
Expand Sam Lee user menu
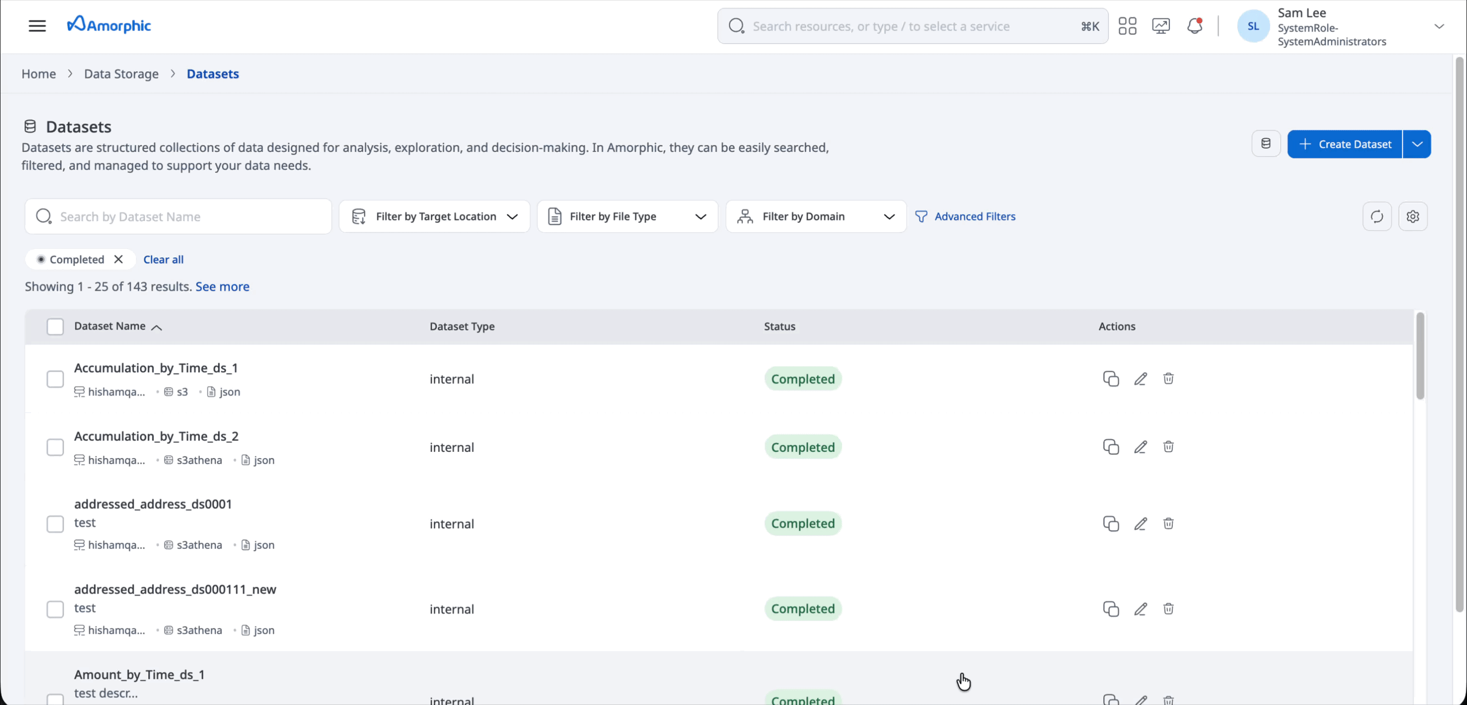click(1439, 26)
